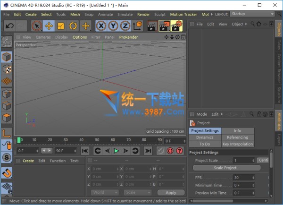
Task: Click Render View clapperboard icon
Action: tap(152, 26)
